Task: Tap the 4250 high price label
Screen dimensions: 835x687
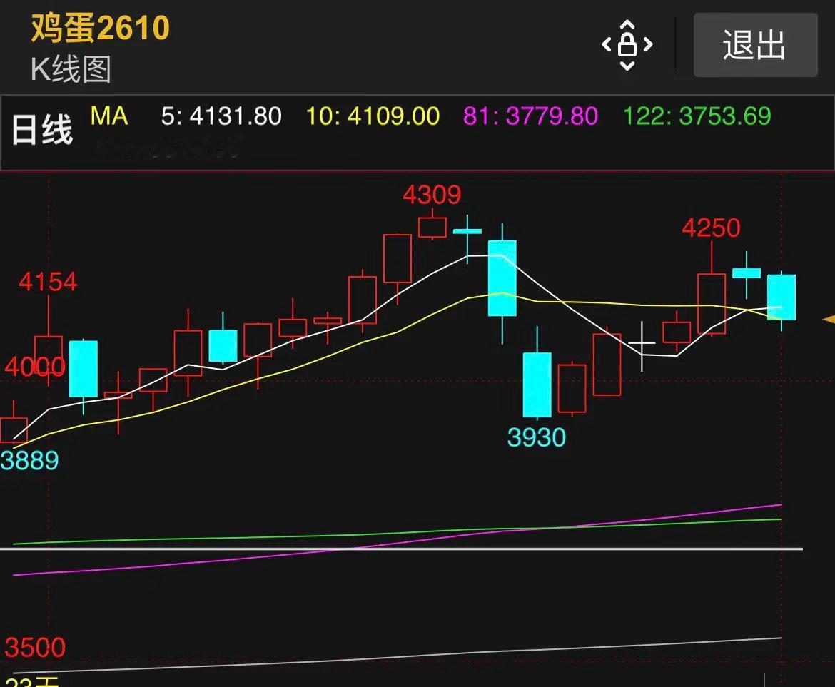Action: pos(711,228)
